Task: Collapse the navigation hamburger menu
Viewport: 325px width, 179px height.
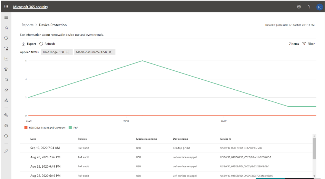Action: point(6,18)
